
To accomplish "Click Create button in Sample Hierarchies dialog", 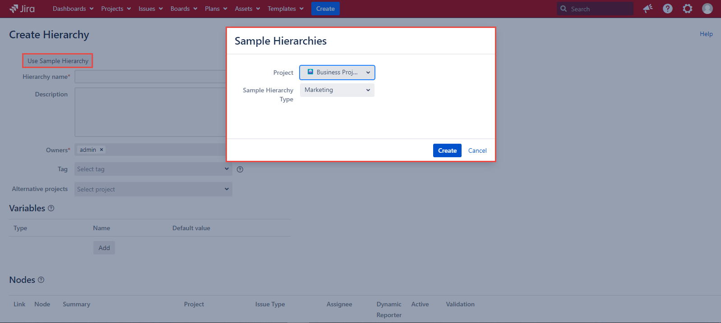I will 447,150.
